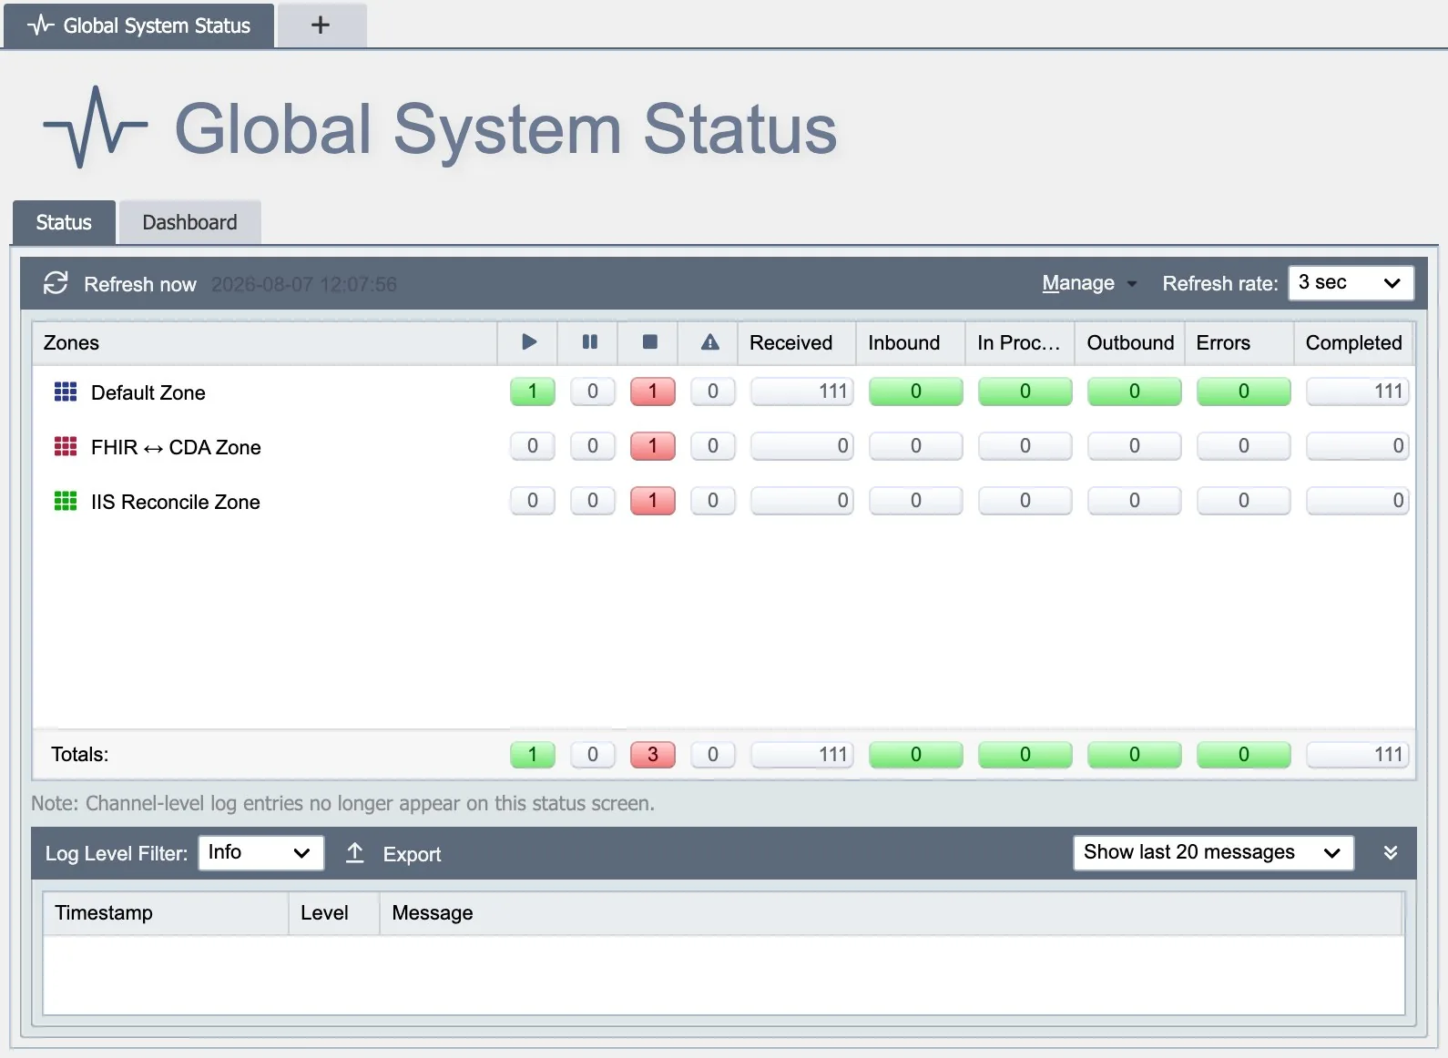Click the Export button
The height and width of the screenshot is (1058, 1448).
[x=393, y=854]
